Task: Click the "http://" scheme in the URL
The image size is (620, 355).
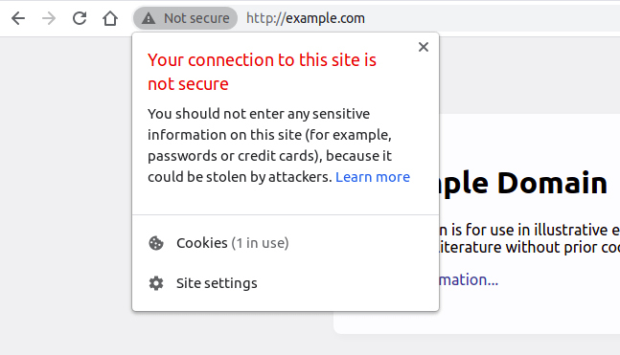Action: pos(264,18)
